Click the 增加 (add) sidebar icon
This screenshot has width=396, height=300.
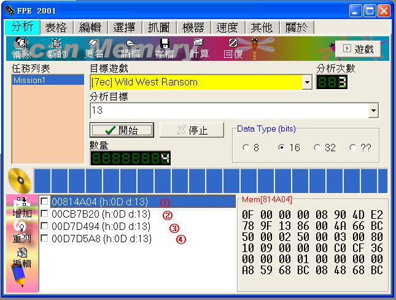click(22, 208)
